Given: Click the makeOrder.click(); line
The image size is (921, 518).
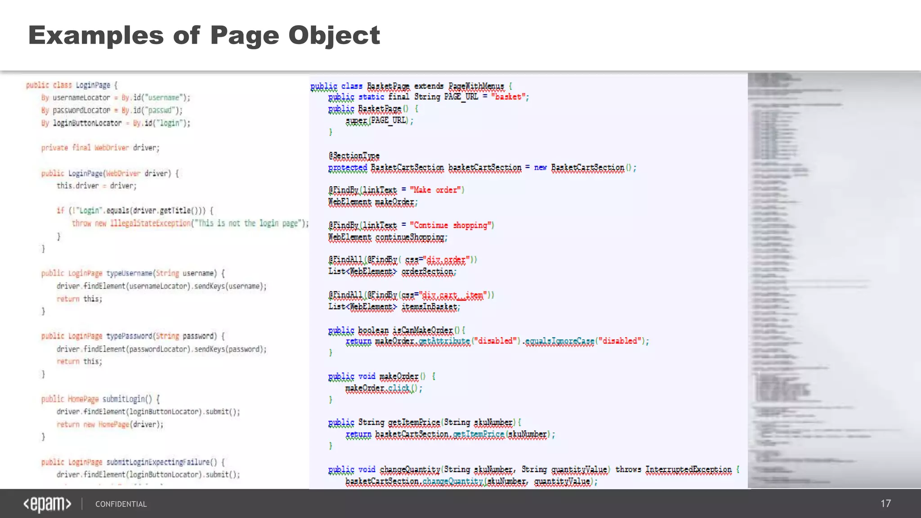Looking at the screenshot, I should [384, 388].
